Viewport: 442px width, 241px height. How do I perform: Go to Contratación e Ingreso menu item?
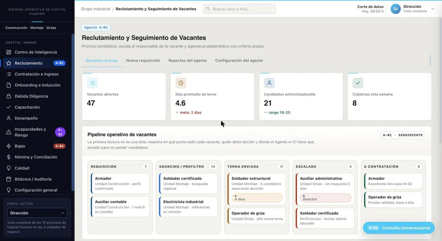point(36,74)
